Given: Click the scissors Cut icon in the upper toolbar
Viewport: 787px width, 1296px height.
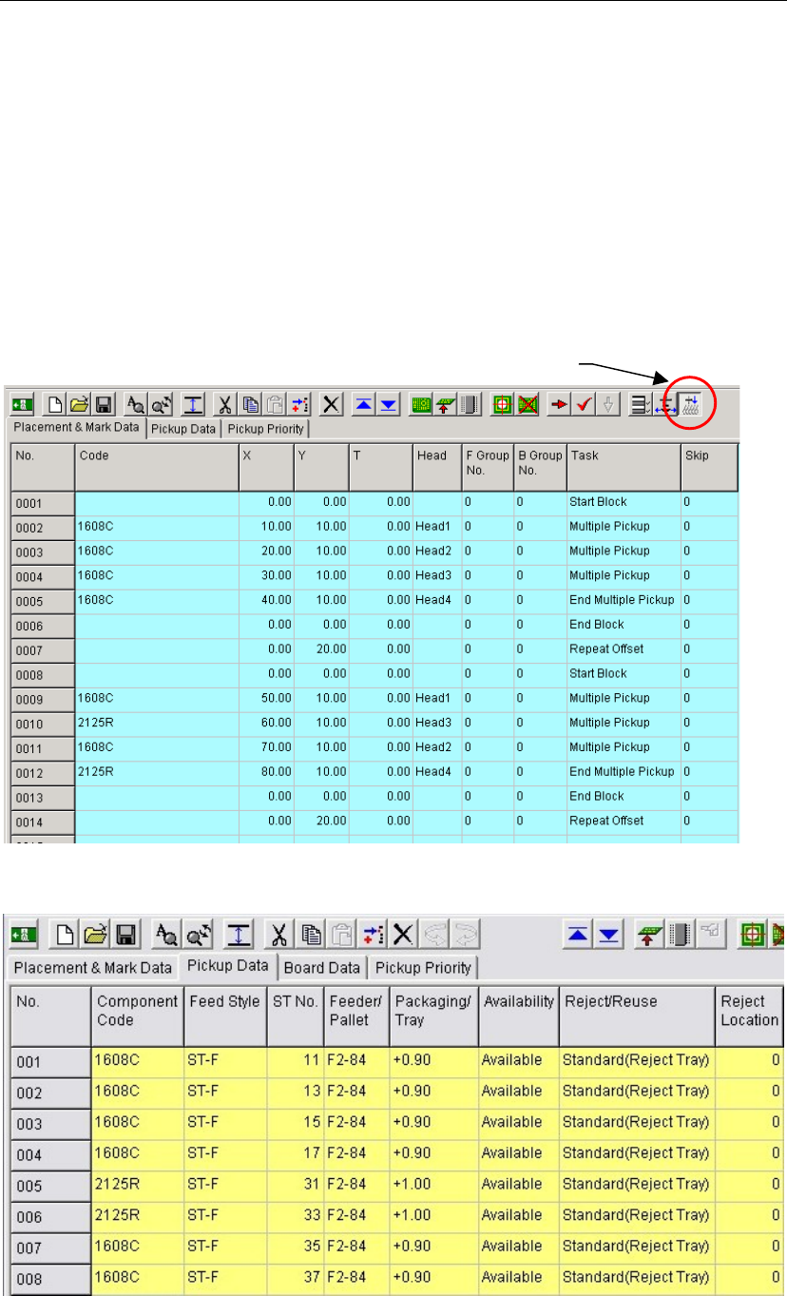Looking at the screenshot, I should 225,405.
